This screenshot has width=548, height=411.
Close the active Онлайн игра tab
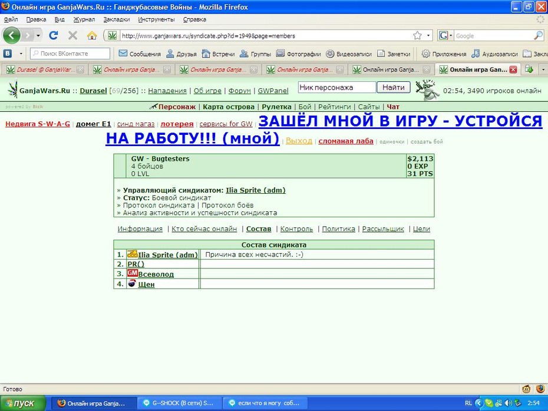click(513, 69)
